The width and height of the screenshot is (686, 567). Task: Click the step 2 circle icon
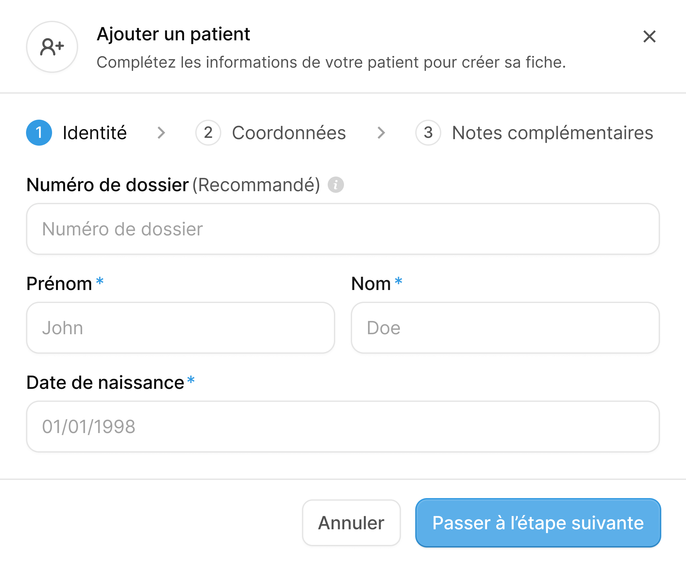(x=208, y=133)
